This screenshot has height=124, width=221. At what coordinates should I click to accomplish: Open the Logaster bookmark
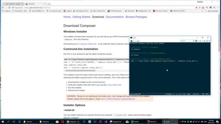coord(68,11)
